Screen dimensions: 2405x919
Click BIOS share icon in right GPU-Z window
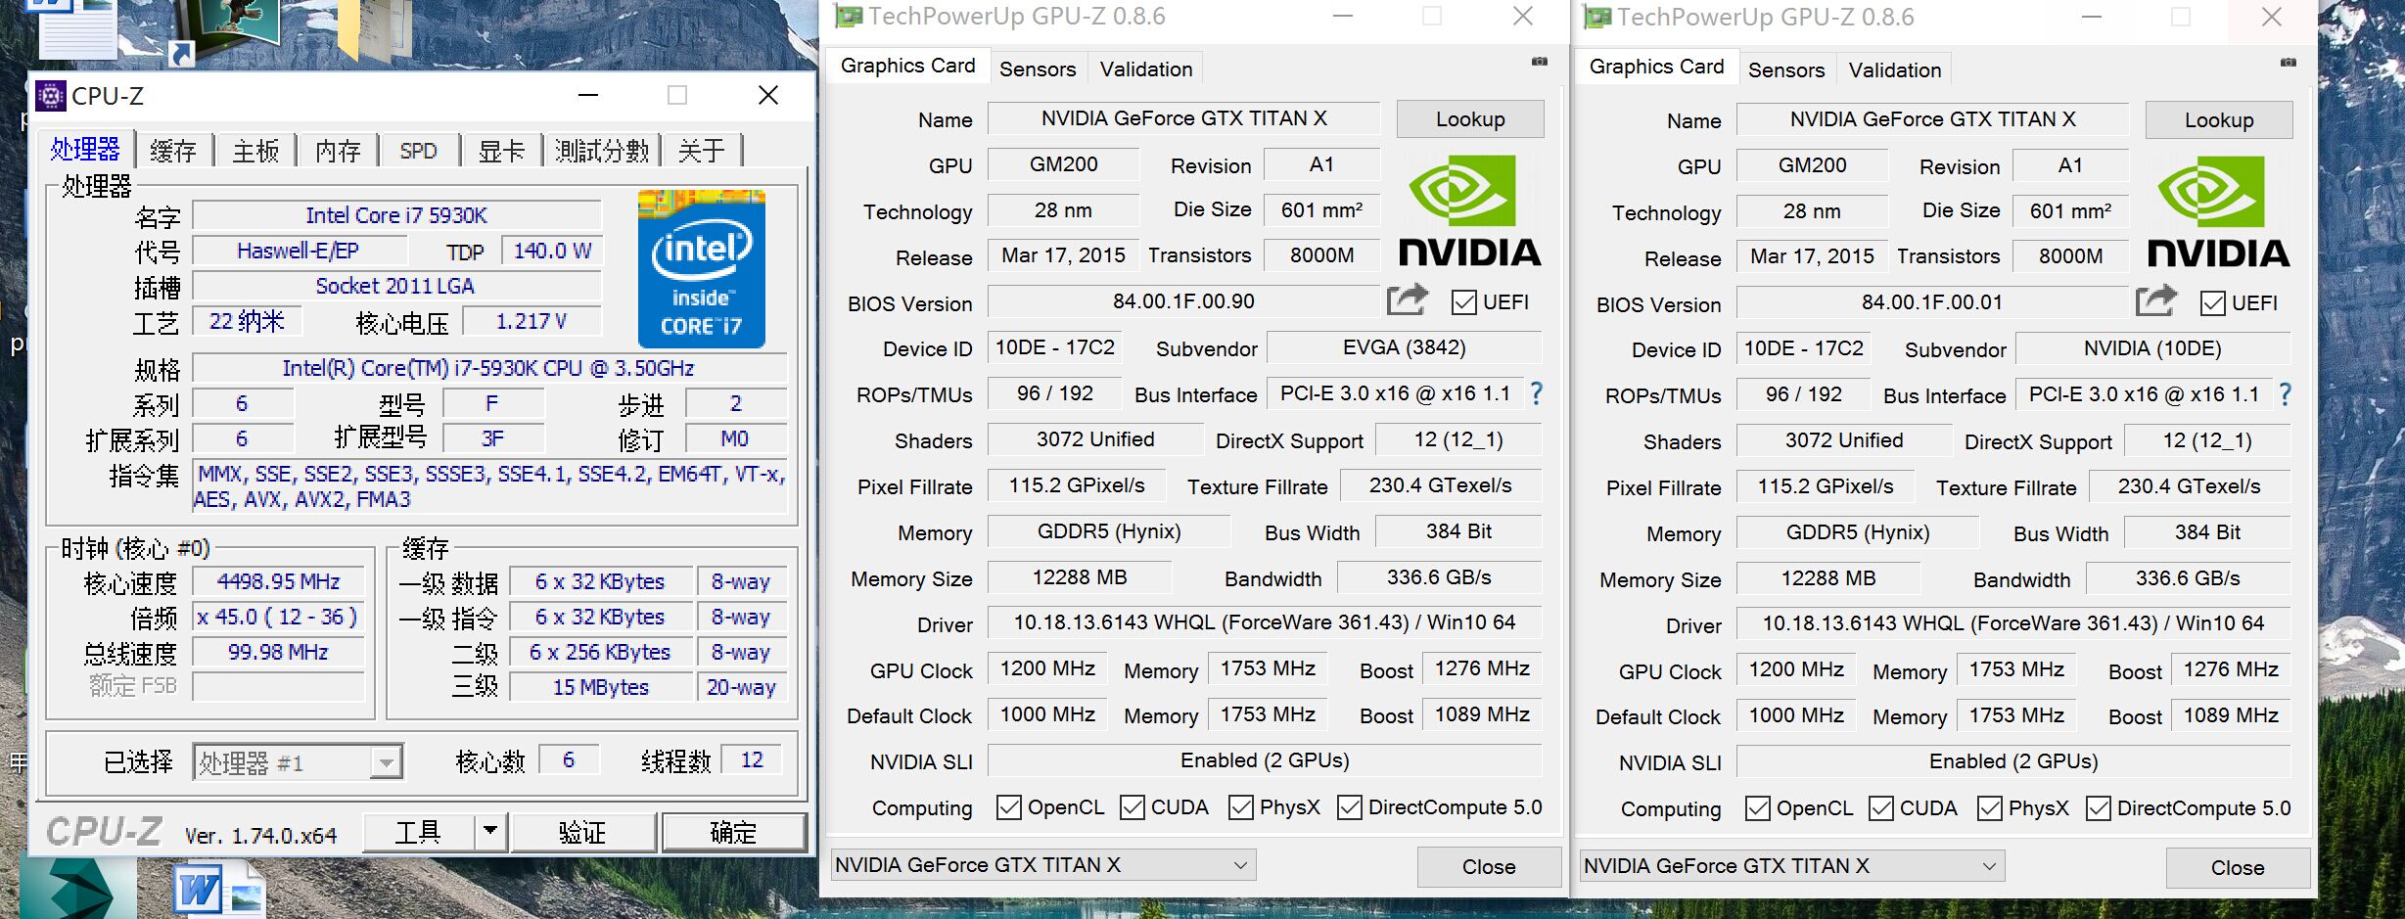point(2156,300)
